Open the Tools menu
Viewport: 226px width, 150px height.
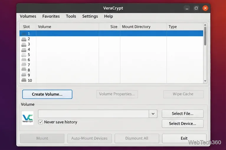click(x=71, y=16)
